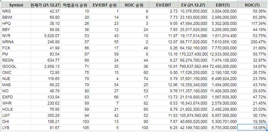Click the NRG symbol cell

[x=16, y=11]
